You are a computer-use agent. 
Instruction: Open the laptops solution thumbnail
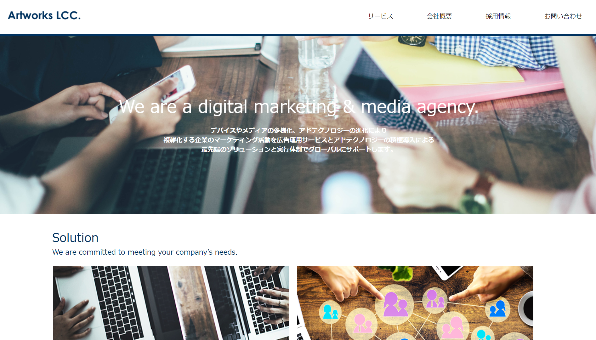(171, 303)
